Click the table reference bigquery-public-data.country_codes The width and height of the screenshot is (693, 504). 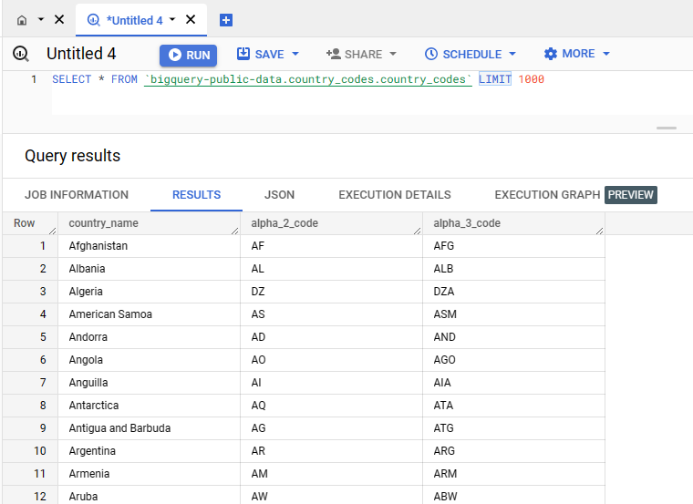pyautogui.click(x=308, y=79)
